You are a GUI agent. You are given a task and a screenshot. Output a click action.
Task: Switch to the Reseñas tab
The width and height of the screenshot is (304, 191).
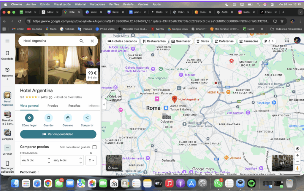74,106
